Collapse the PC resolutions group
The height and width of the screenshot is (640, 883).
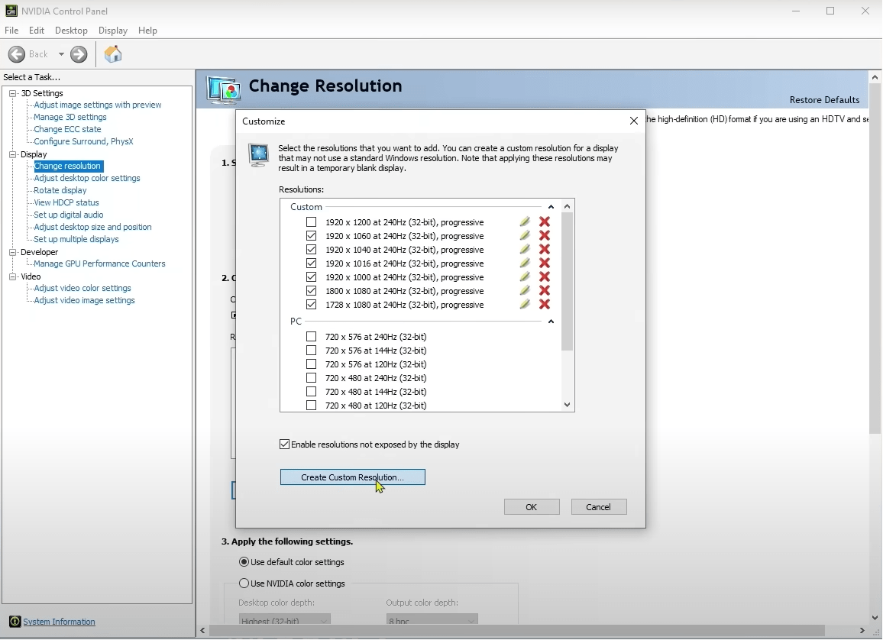point(551,322)
